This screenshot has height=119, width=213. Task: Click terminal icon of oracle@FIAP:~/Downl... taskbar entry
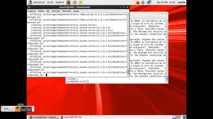(x=31, y=117)
